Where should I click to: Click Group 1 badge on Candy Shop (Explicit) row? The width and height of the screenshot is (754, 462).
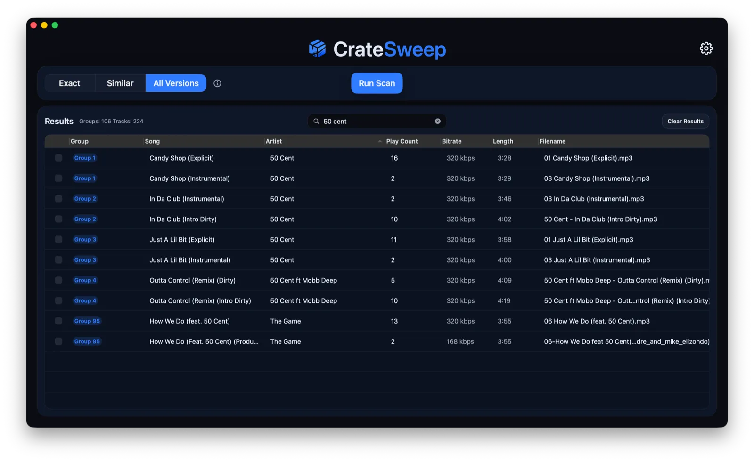tap(85, 158)
